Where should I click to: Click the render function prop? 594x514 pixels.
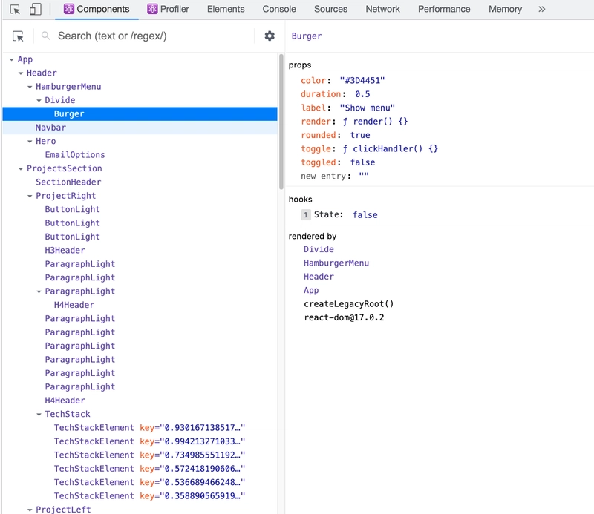click(375, 122)
